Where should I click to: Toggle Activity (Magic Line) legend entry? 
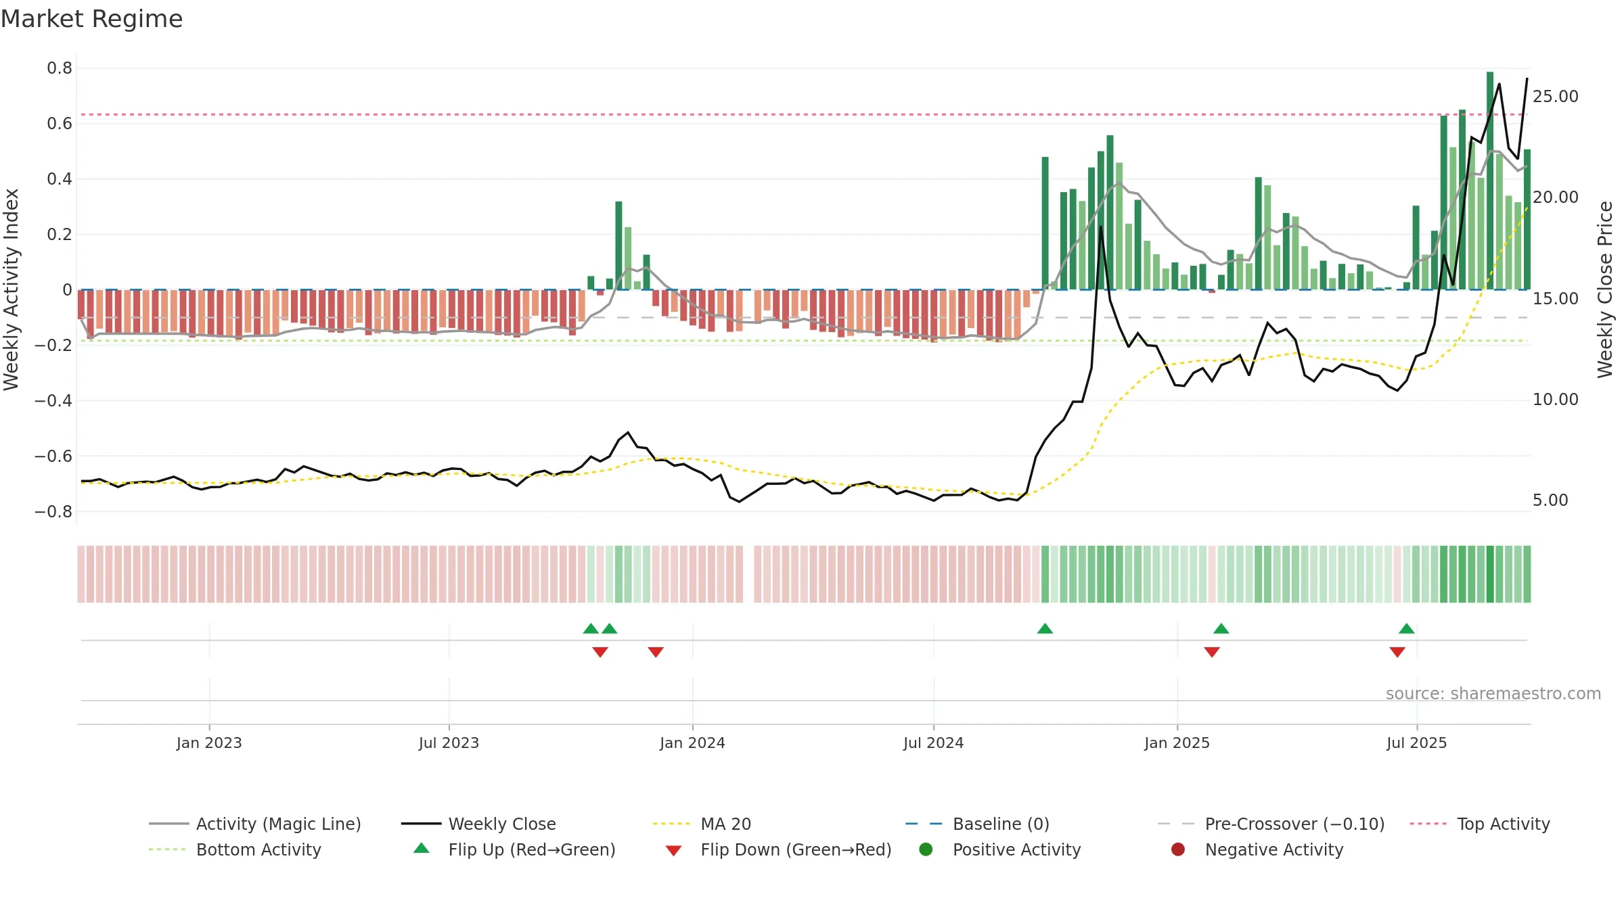point(255,824)
